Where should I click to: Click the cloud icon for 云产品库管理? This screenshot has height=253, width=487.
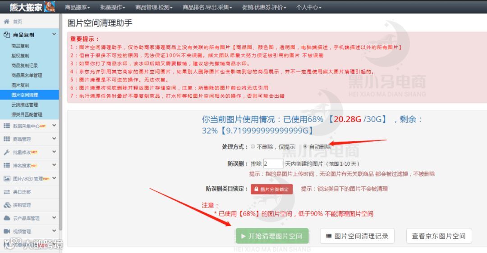[x=6, y=218]
